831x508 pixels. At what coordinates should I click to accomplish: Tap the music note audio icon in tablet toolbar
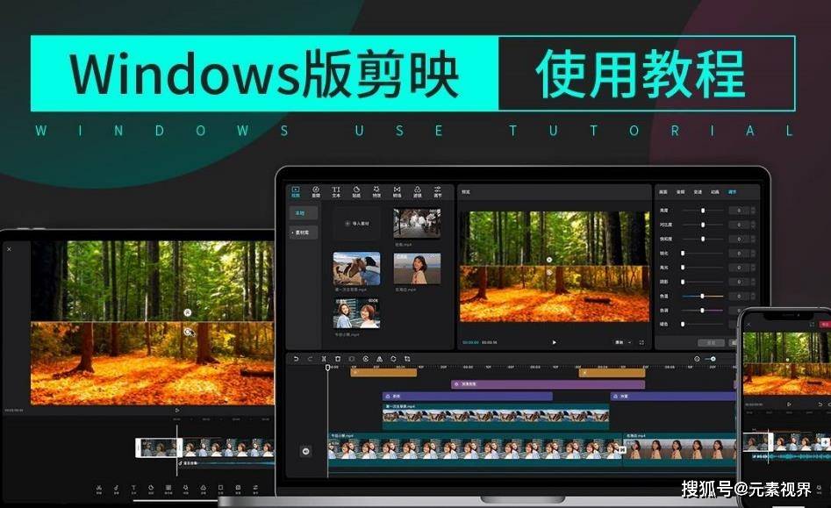[x=116, y=489]
